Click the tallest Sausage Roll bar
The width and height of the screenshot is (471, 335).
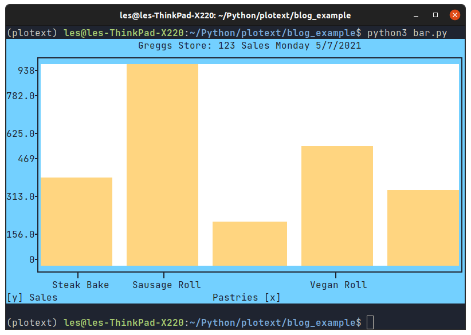coord(162,165)
